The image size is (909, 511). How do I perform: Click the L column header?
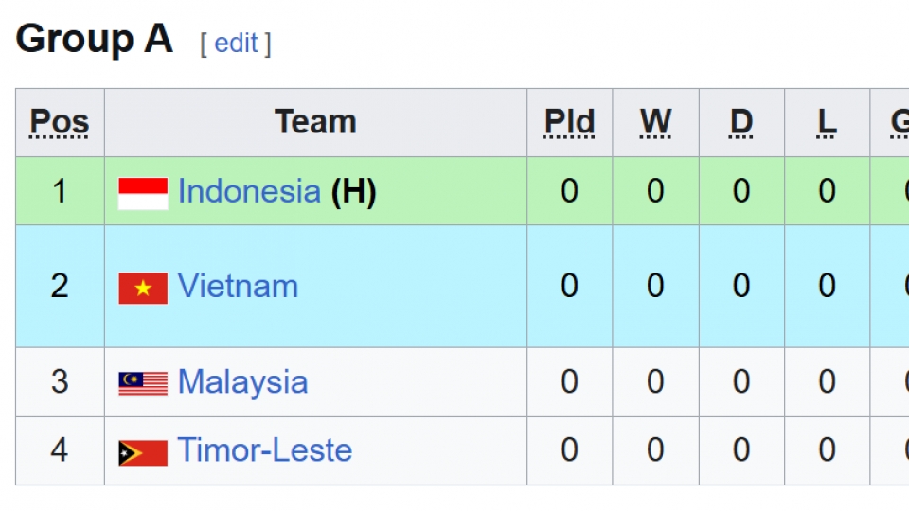[x=827, y=122]
